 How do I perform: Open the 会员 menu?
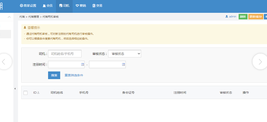pos(48,6)
